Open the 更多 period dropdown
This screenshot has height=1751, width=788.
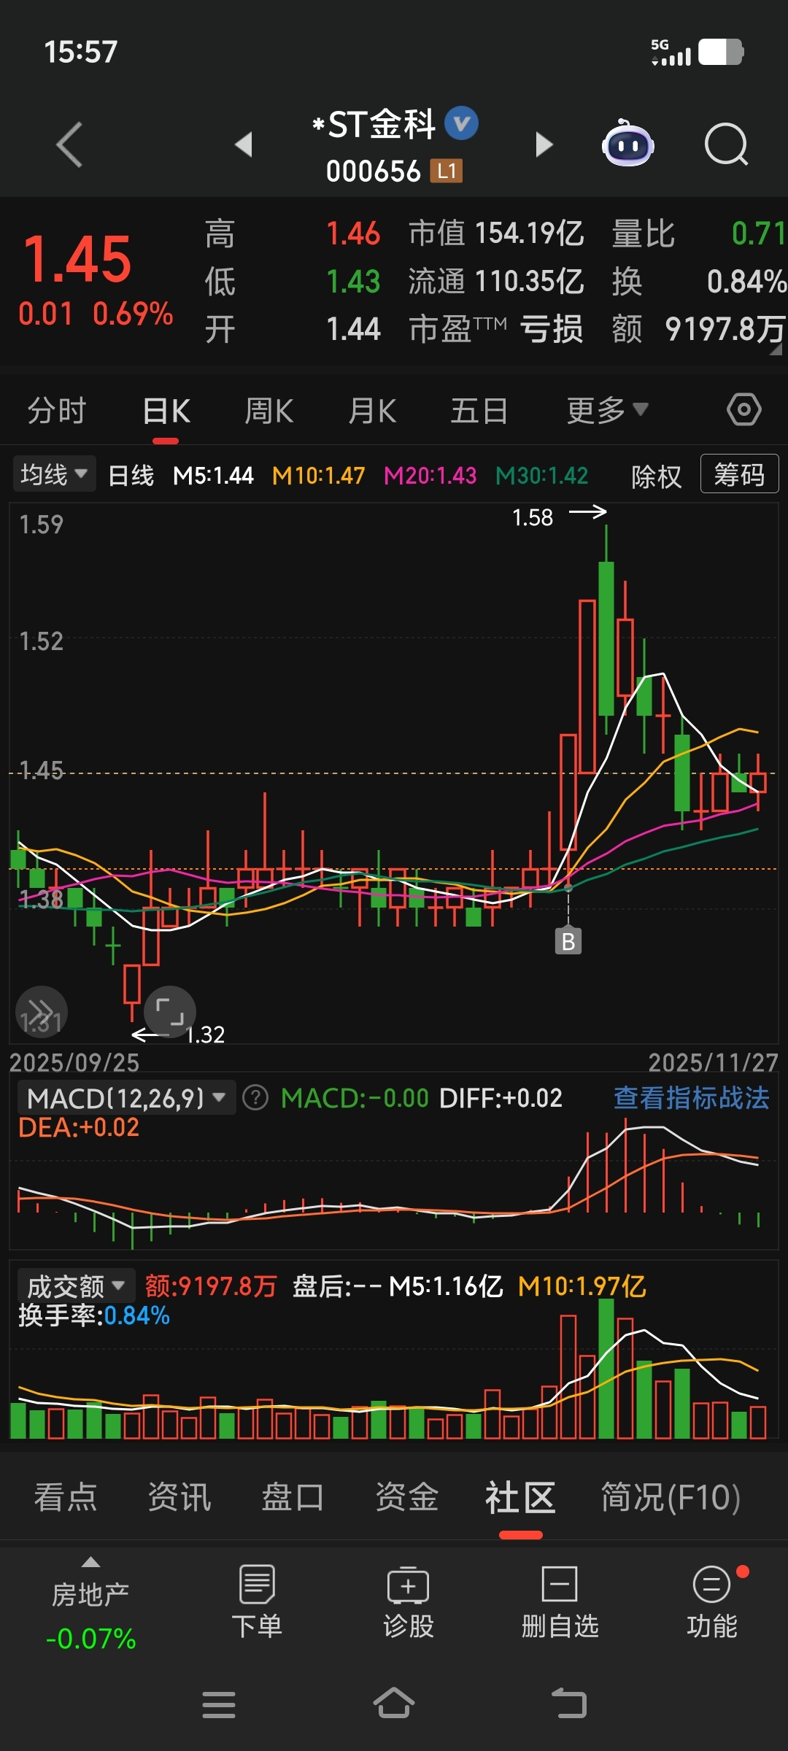[607, 410]
